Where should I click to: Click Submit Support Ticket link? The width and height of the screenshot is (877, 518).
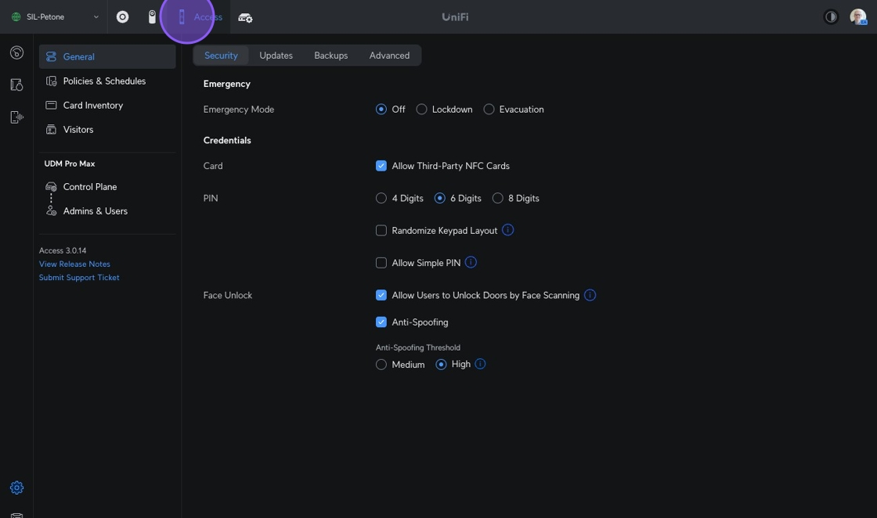tap(79, 278)
